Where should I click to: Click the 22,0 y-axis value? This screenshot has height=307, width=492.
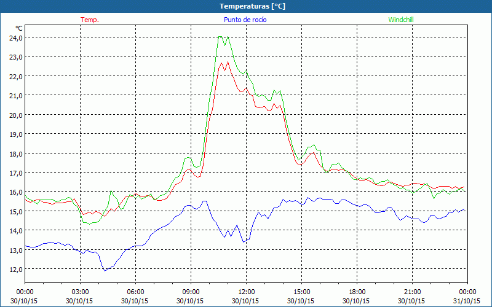17,77
